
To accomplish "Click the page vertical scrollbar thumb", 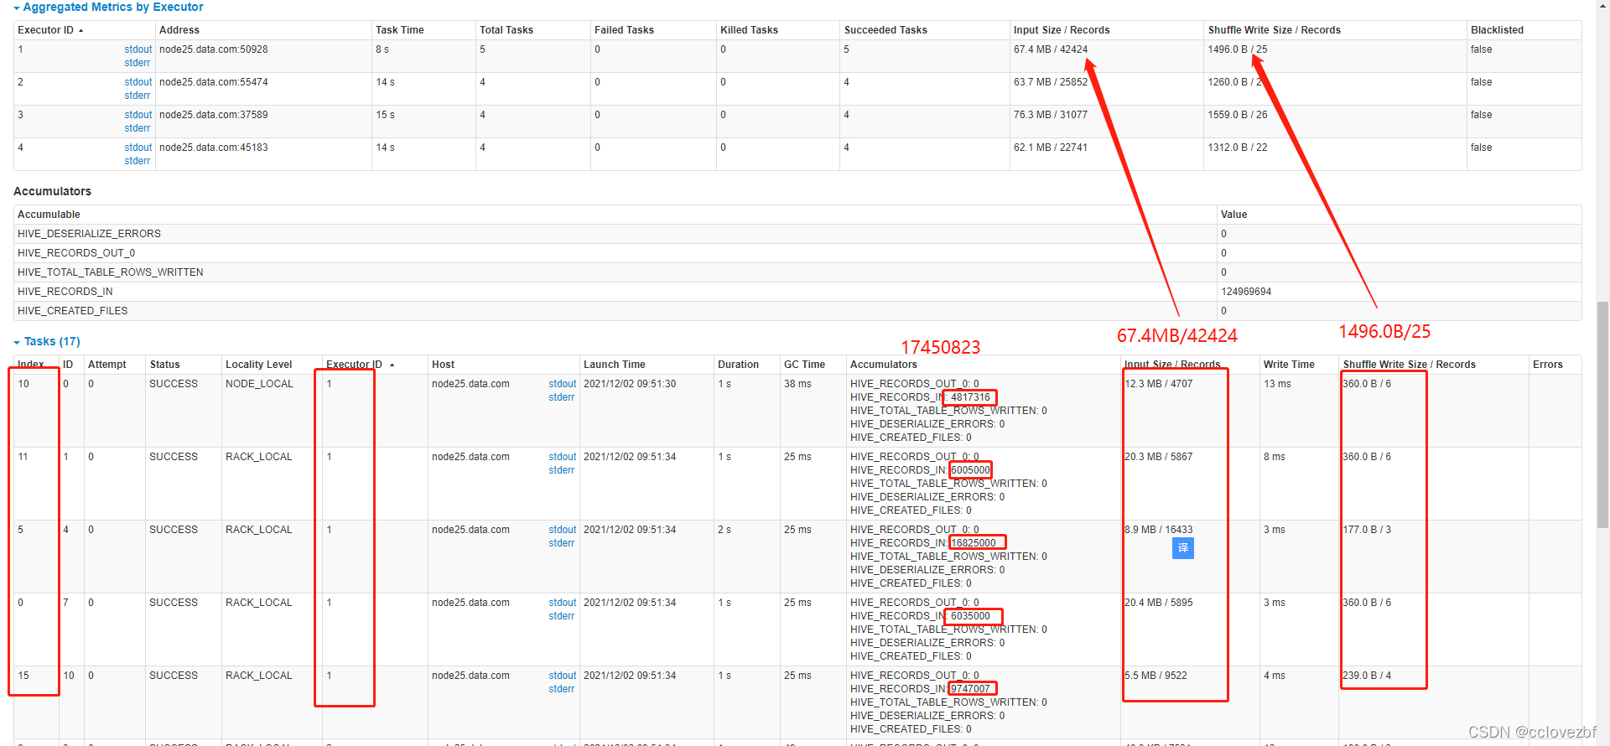I will [x=1602, y=415].
